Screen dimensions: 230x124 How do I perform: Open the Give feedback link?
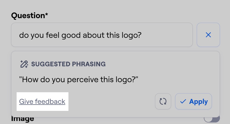[42, 102]
